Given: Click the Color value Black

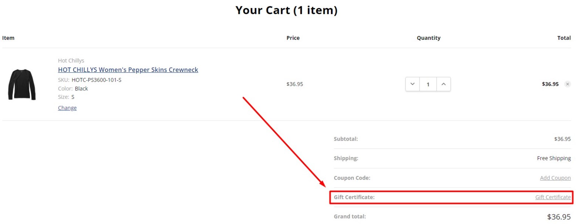Looking at the screenshot, I should [81, 89].
